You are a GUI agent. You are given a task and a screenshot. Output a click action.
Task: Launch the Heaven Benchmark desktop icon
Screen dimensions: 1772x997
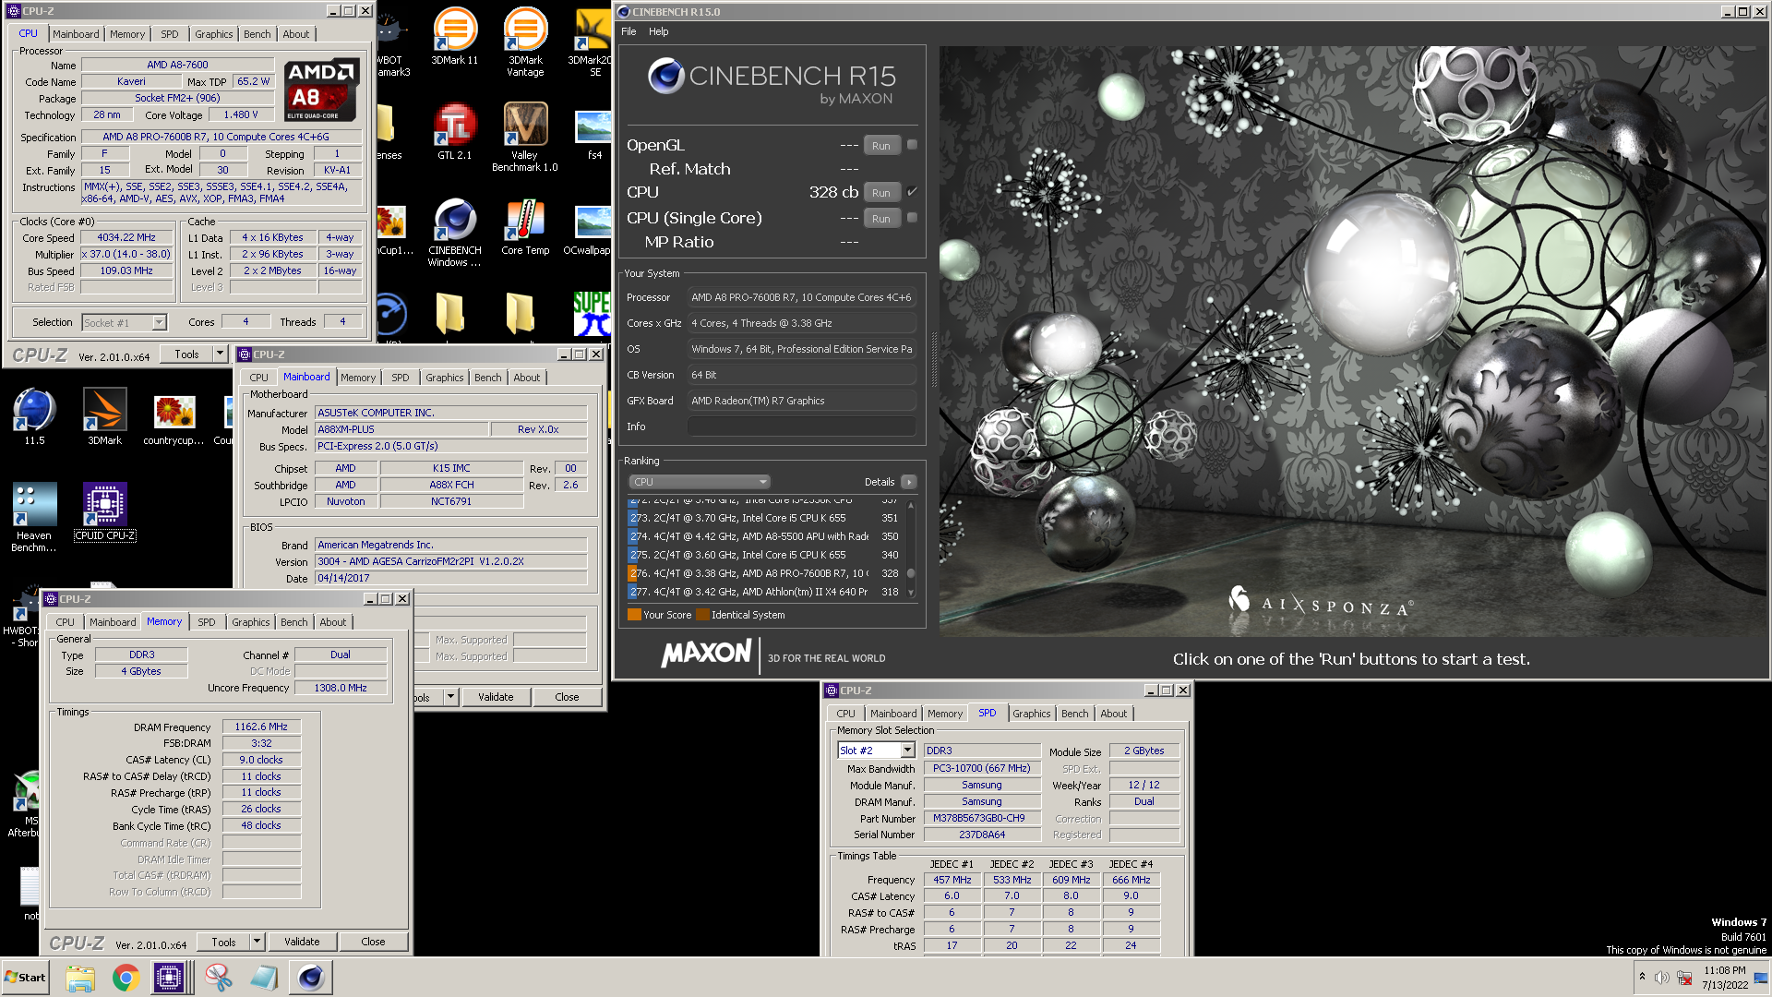(x=34, y=518)
